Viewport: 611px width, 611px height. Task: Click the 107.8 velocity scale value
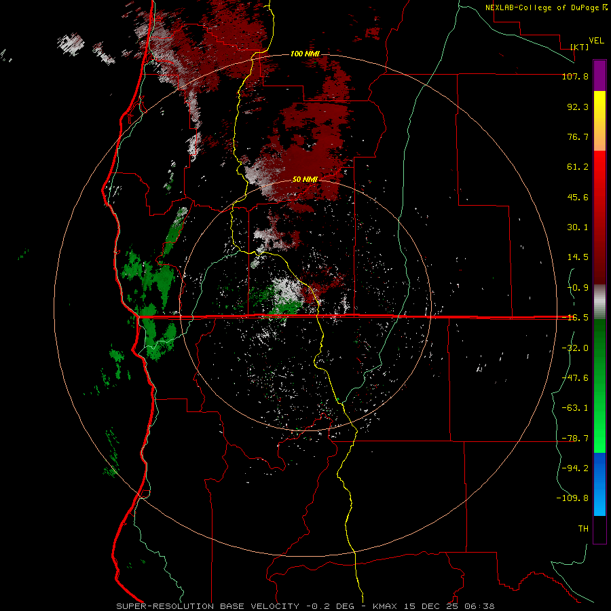click(575, 76)
